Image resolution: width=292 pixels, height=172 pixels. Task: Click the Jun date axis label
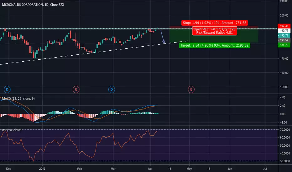point(230,169)
